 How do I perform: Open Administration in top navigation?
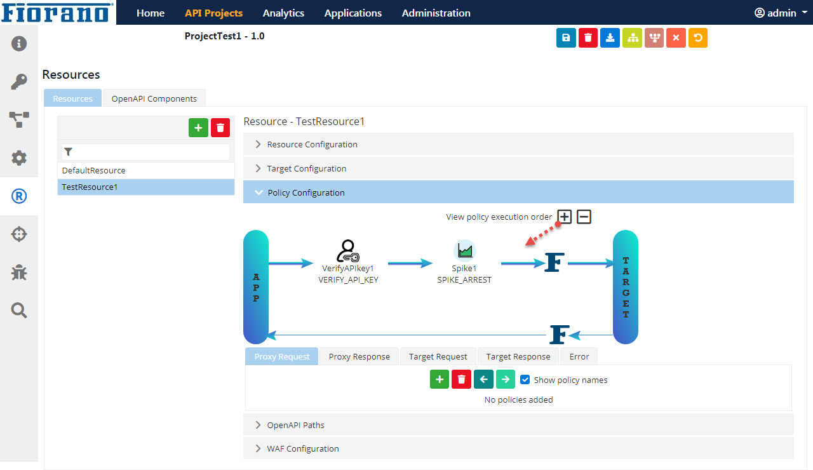[436, 13]
